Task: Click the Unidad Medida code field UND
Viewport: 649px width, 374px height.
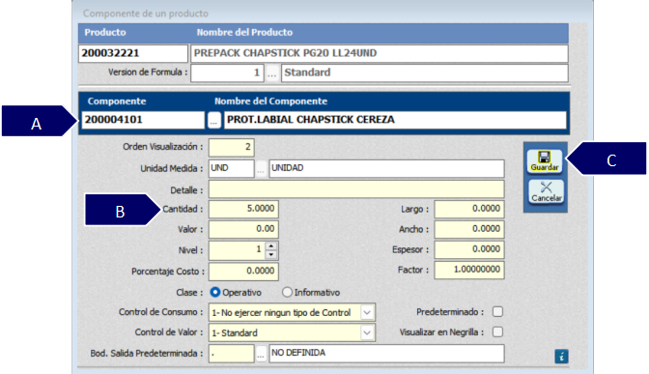Action: click(x=232, y=168)
